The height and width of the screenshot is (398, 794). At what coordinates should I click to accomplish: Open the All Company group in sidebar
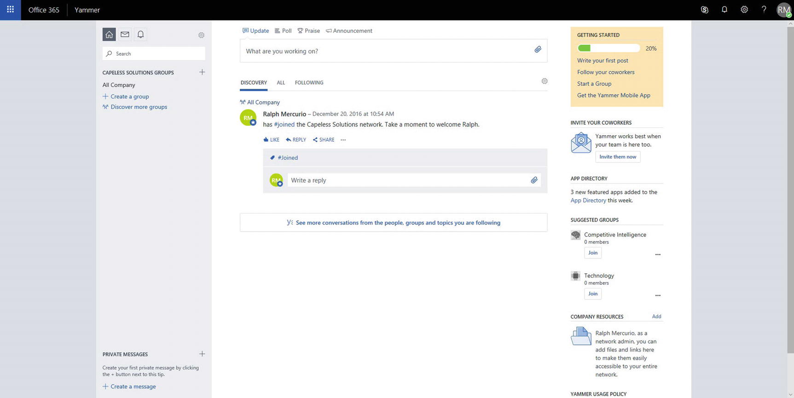[119, 85]
